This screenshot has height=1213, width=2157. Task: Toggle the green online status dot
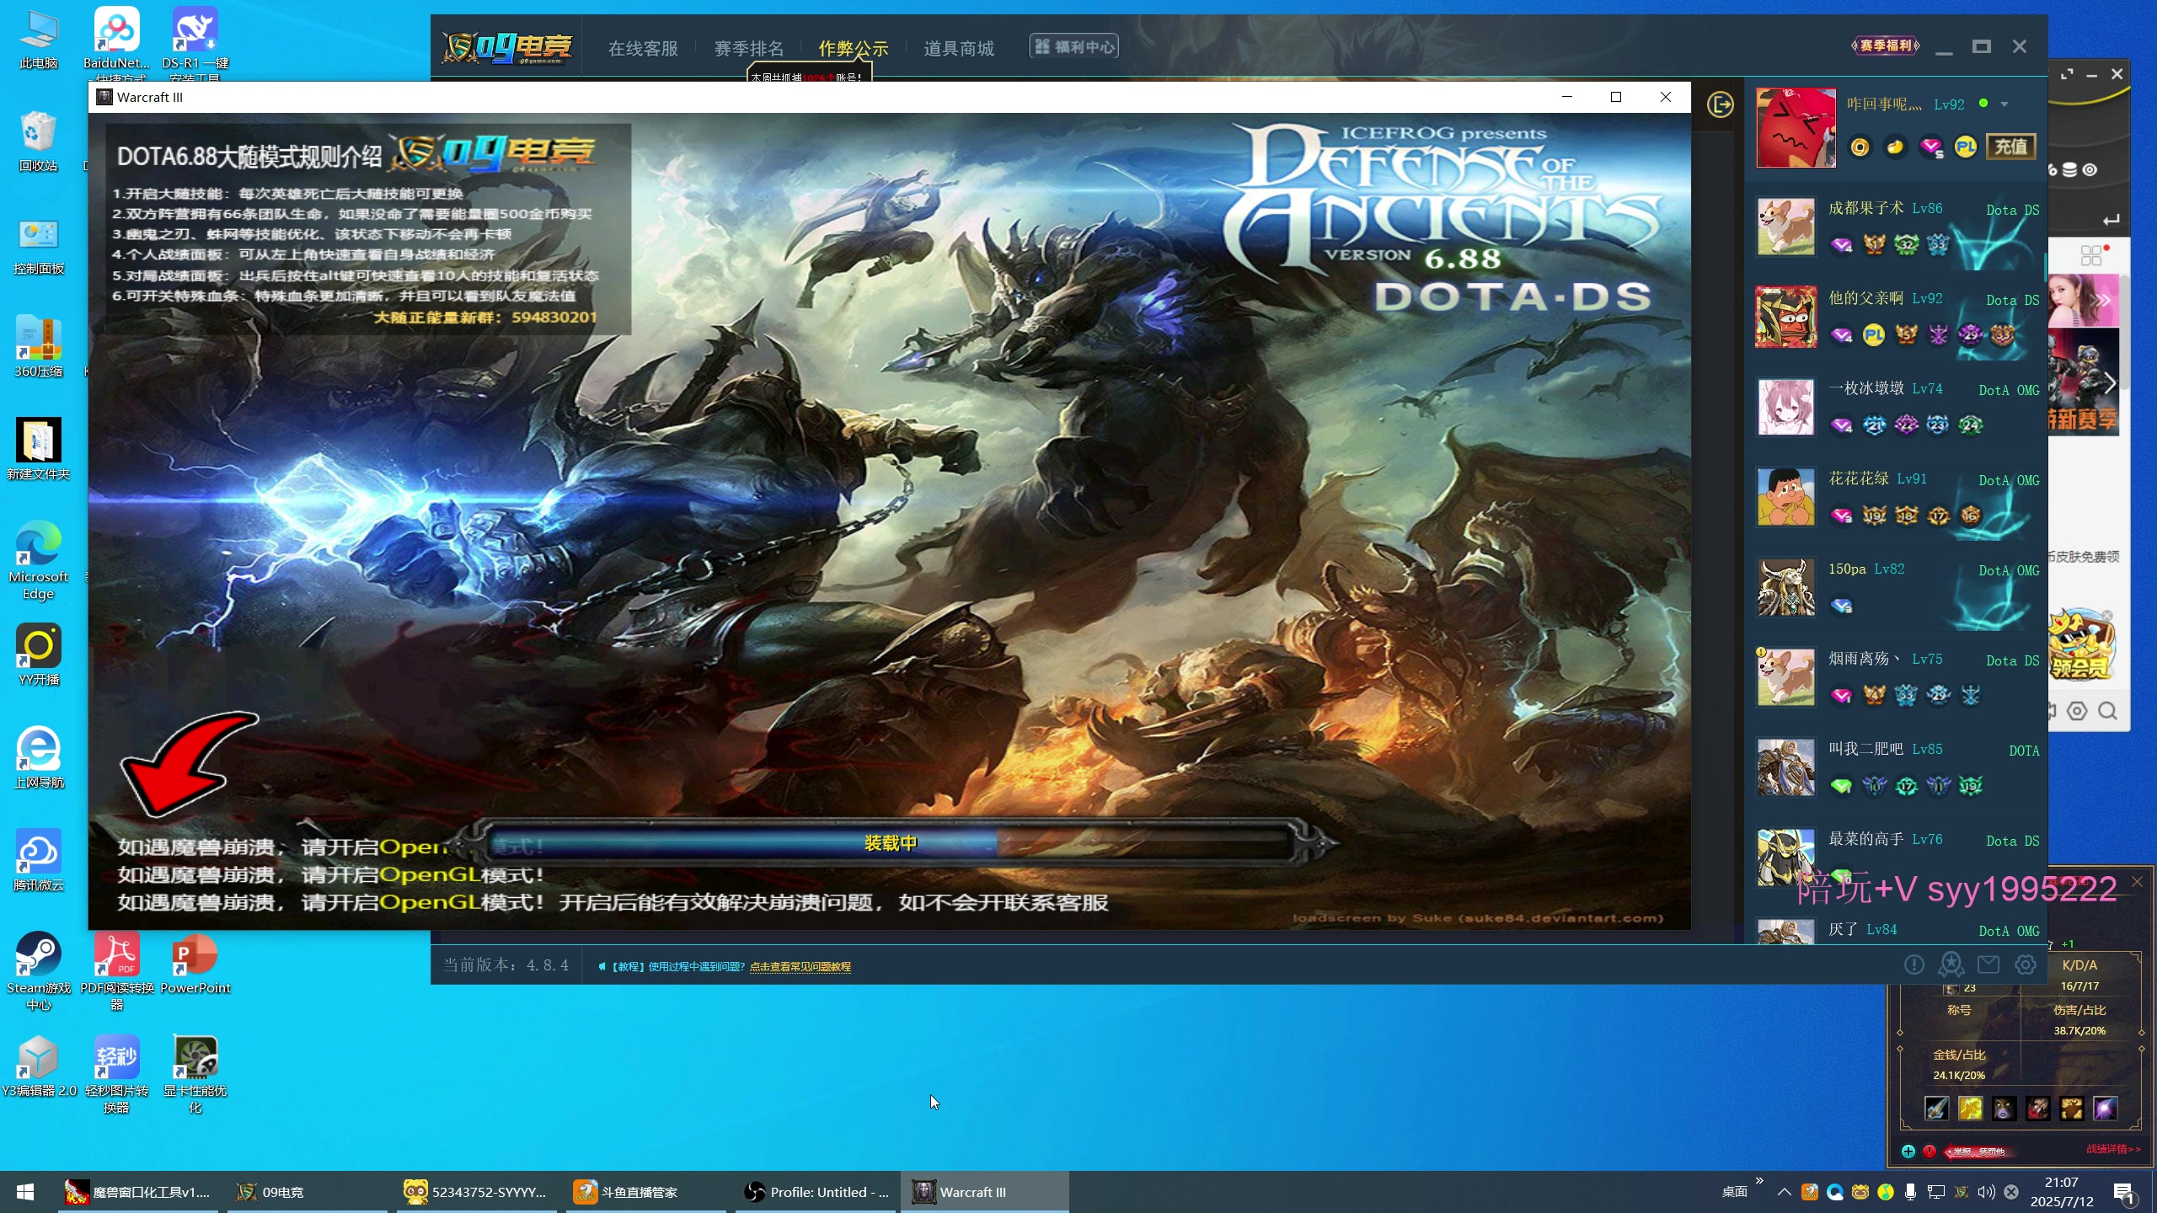pyautogui.click(x=1983, y=104)
